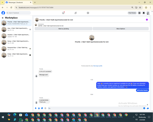Open the notifications bell
Image resolution: width=153 pixels, height=122 pixels.
coord(144,13)
